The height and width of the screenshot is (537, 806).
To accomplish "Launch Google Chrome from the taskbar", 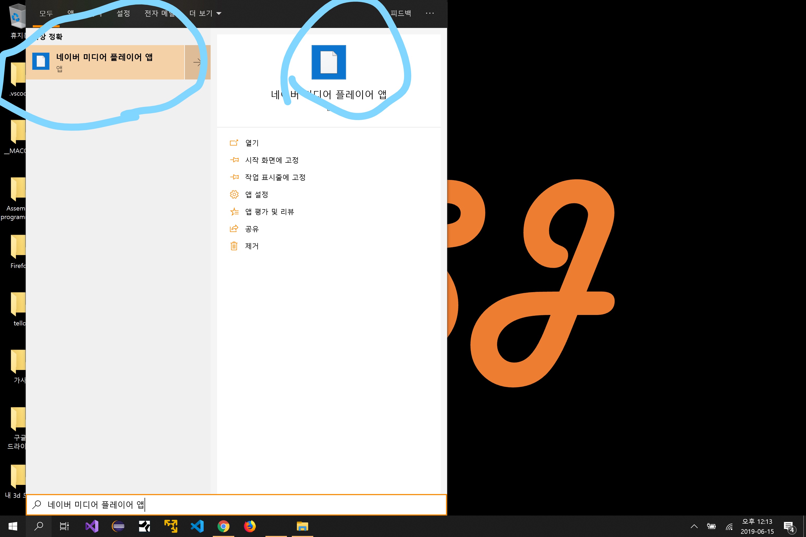I will click(224, 526).
